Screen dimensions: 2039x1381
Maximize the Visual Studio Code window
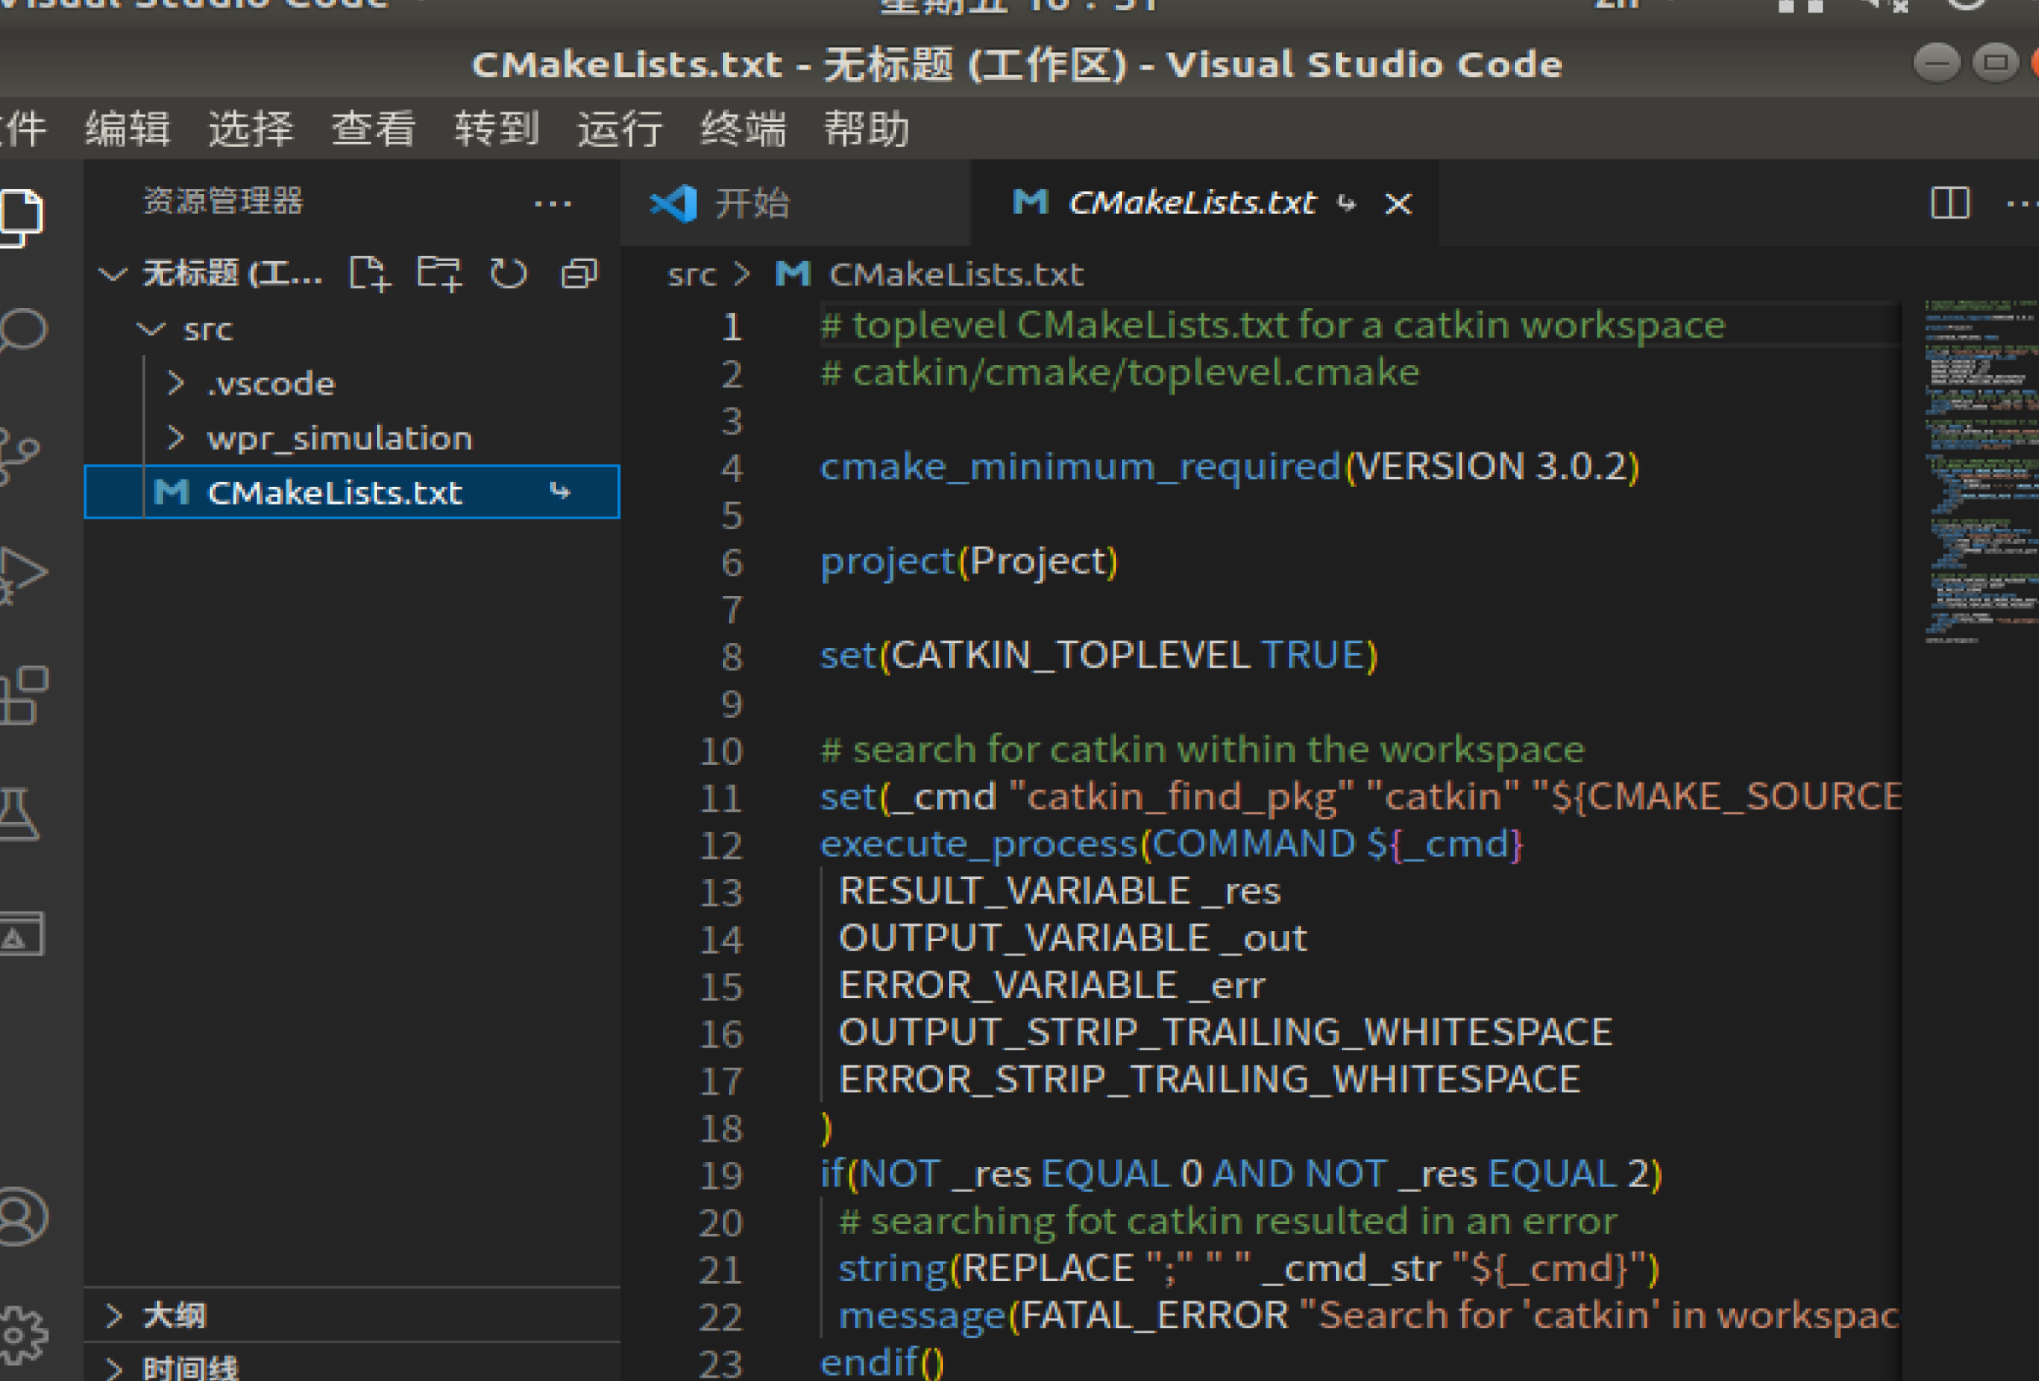(1996, 63)
